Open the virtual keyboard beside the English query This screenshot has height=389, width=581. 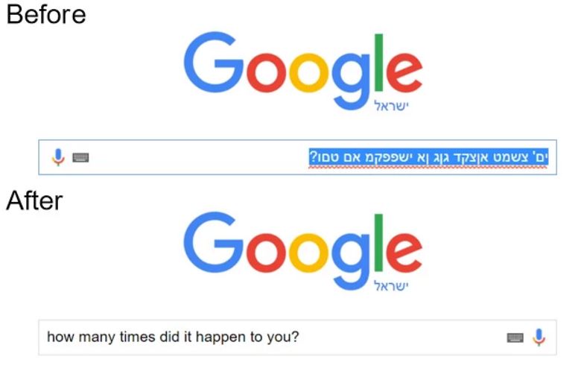515,338
